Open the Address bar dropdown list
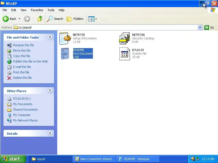Image resolution: width=218 pixels, height=163 pixels. 200,27
